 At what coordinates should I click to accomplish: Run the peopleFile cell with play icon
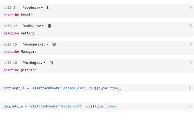coord(190,106)
